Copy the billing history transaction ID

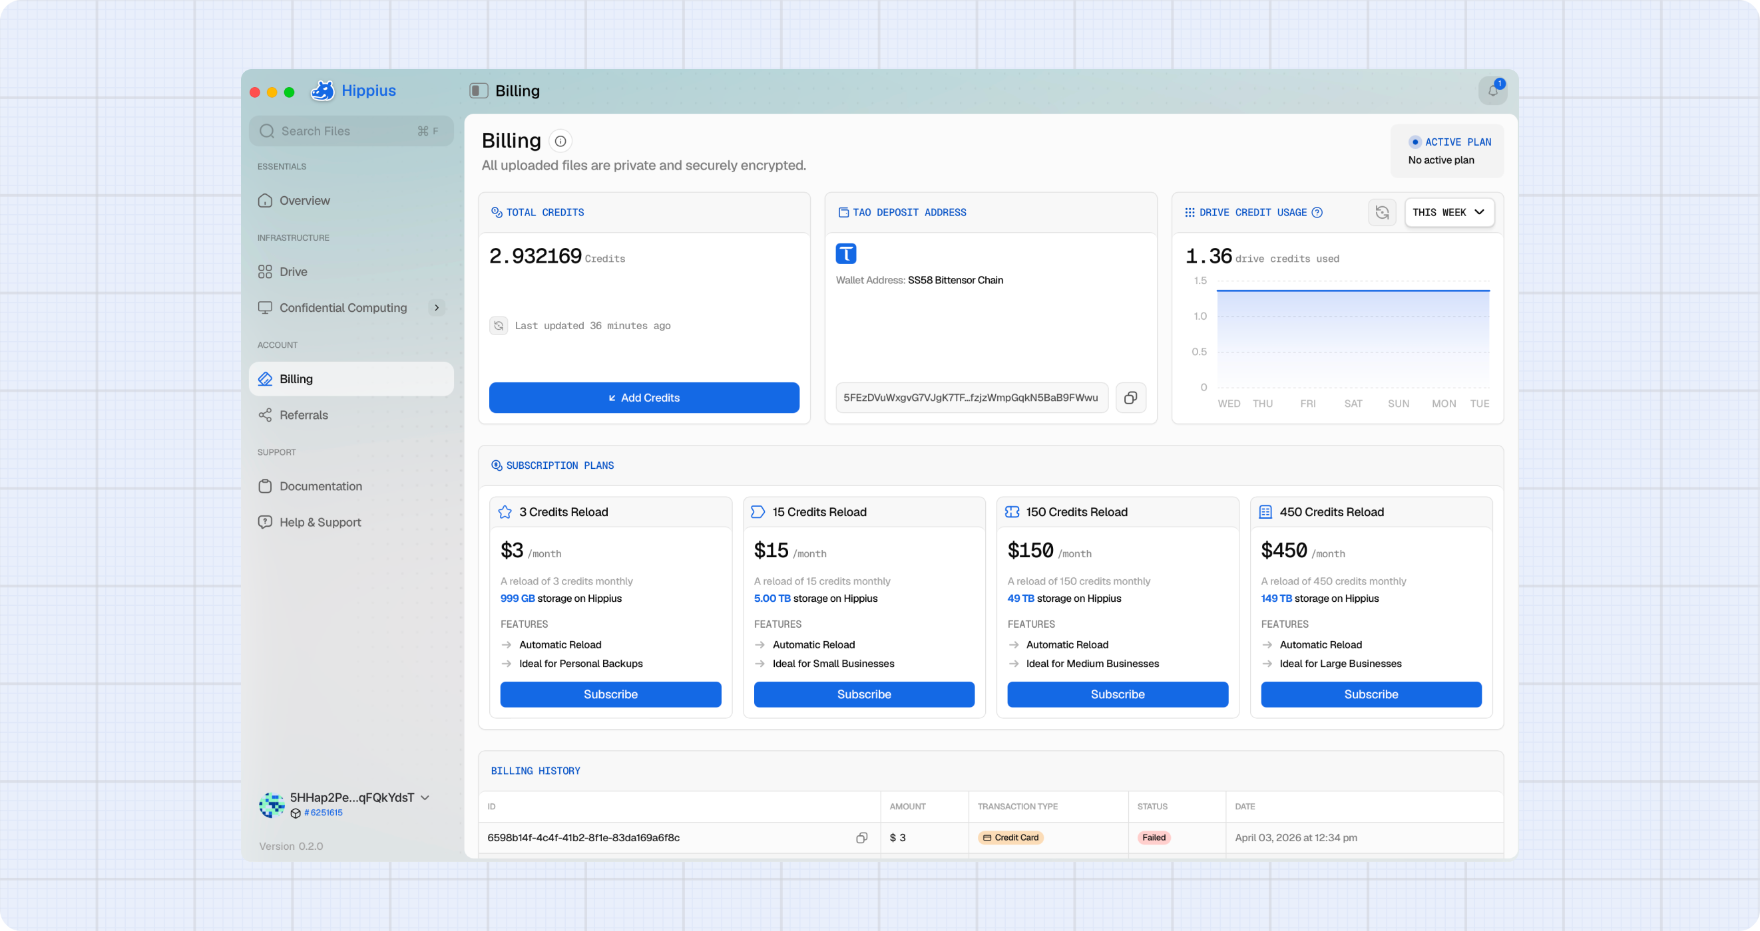(x=861, y=837)
